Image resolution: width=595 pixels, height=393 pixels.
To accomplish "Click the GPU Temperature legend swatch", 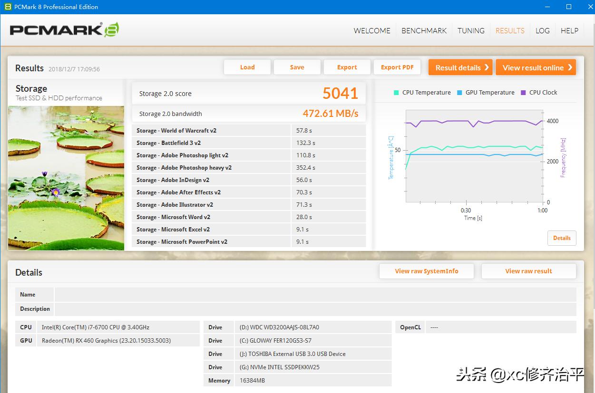I will 459,93.
